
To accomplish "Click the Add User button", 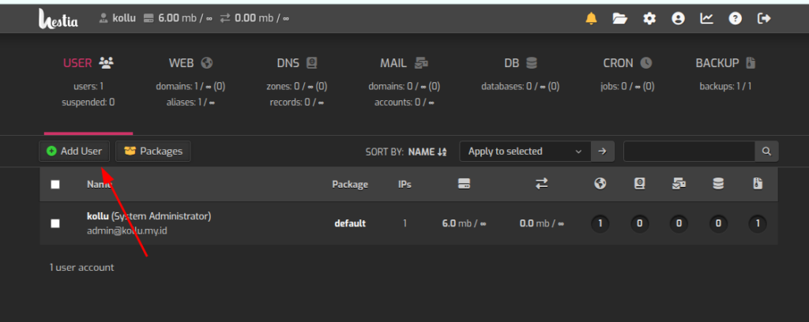I will [x=74, y=152].
